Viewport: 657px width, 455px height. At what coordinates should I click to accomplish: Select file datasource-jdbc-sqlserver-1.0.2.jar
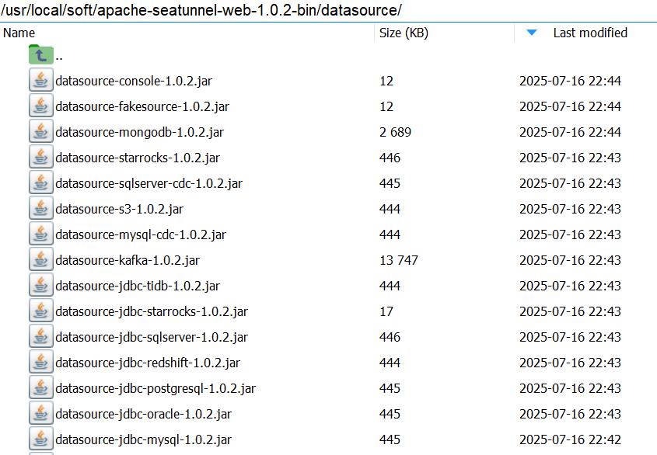[152, 337]
